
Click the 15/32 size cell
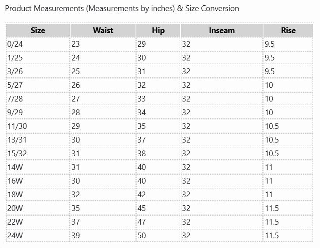(38, 154)
